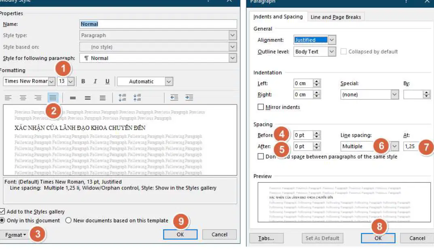Open Alignment dropdown in Paragraph dialog
Screen dimensions: 434x249
point(332,40)
